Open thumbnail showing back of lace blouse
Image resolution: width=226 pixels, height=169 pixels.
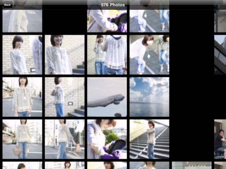click(x=107, y=55)
